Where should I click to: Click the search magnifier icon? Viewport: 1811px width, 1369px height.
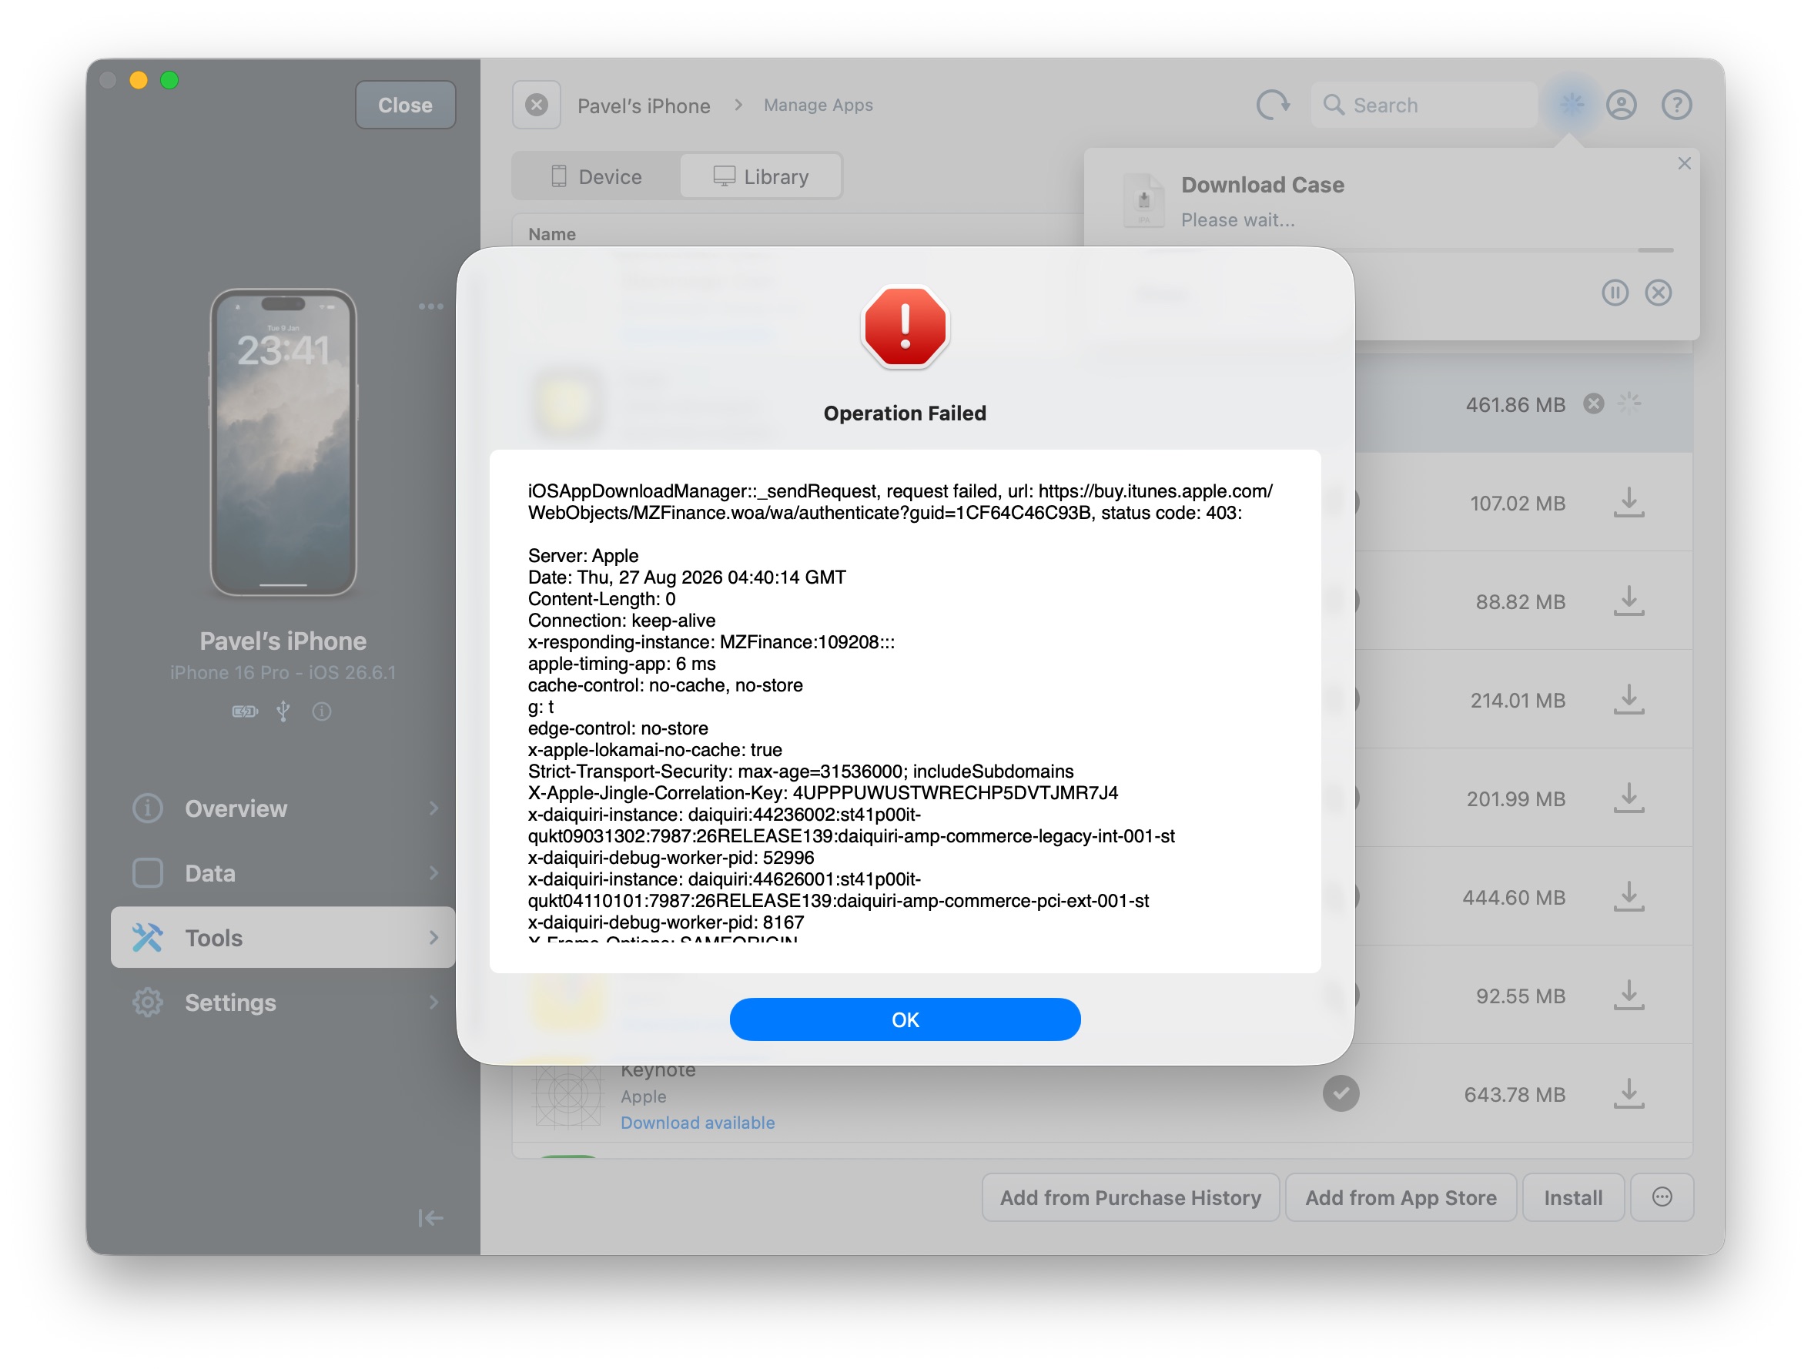click(1334, 105)
